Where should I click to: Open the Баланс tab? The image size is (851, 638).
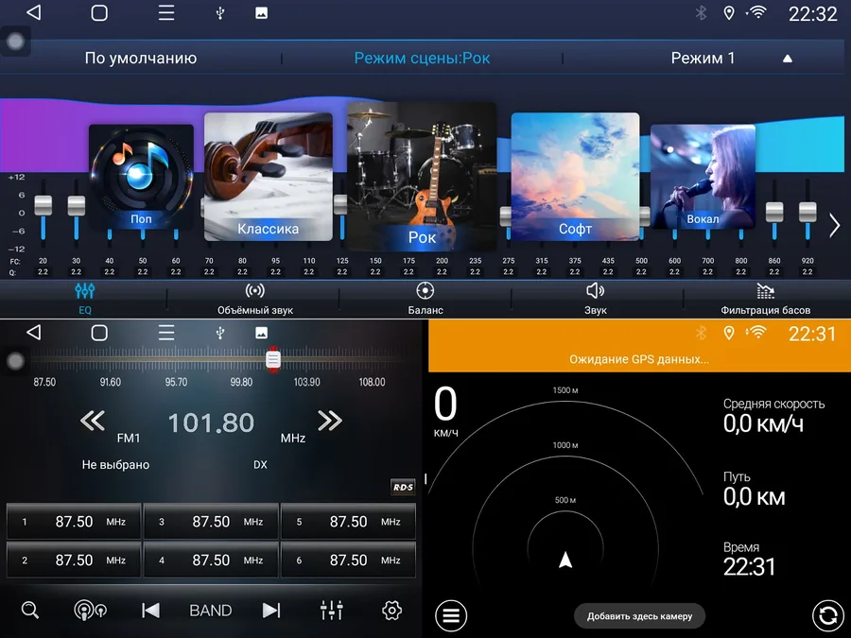click(x=425, y=299)
